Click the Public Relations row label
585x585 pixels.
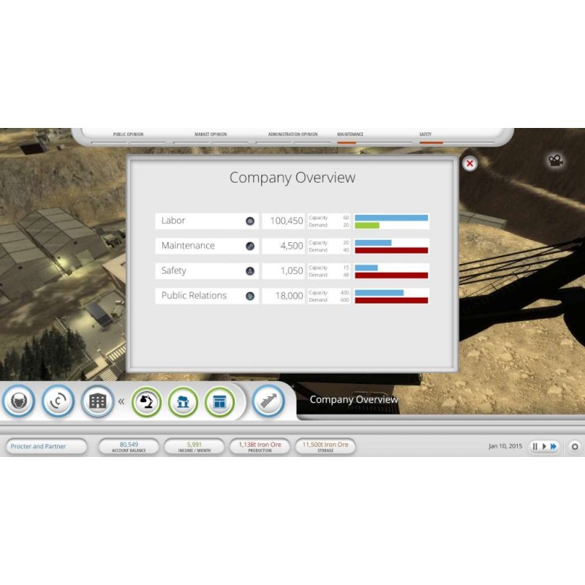[x=194, y=295]
